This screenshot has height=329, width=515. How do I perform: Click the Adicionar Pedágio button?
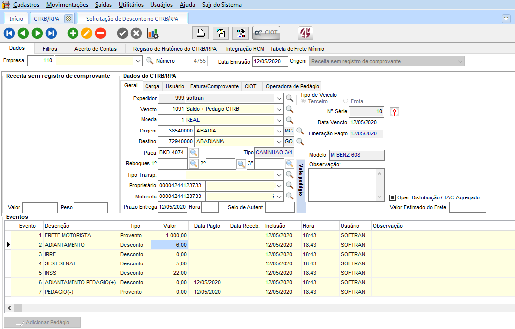tap(43, 322)
